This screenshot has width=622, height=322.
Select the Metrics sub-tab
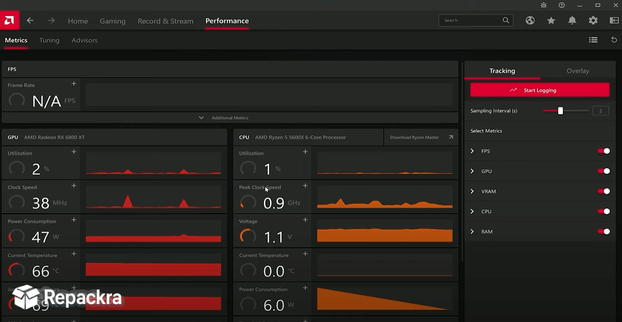pos(16,40)
